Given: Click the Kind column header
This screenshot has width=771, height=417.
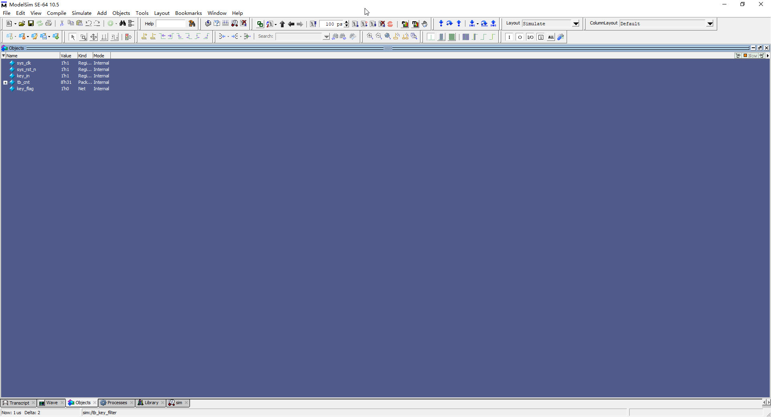Looking at the screenshot, I should (85, 56).
